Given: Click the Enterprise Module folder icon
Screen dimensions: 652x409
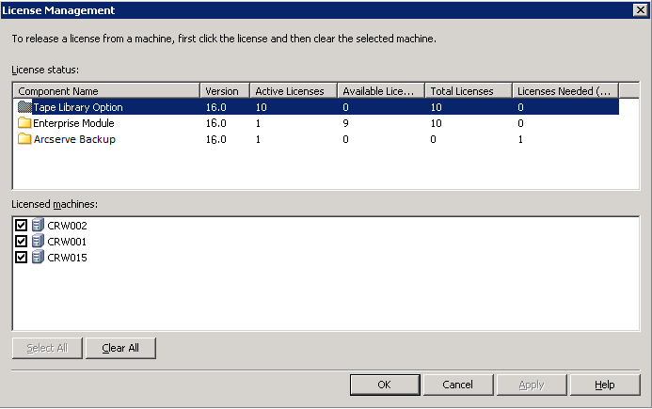Looking at the screenshot, I should [24, 122].
